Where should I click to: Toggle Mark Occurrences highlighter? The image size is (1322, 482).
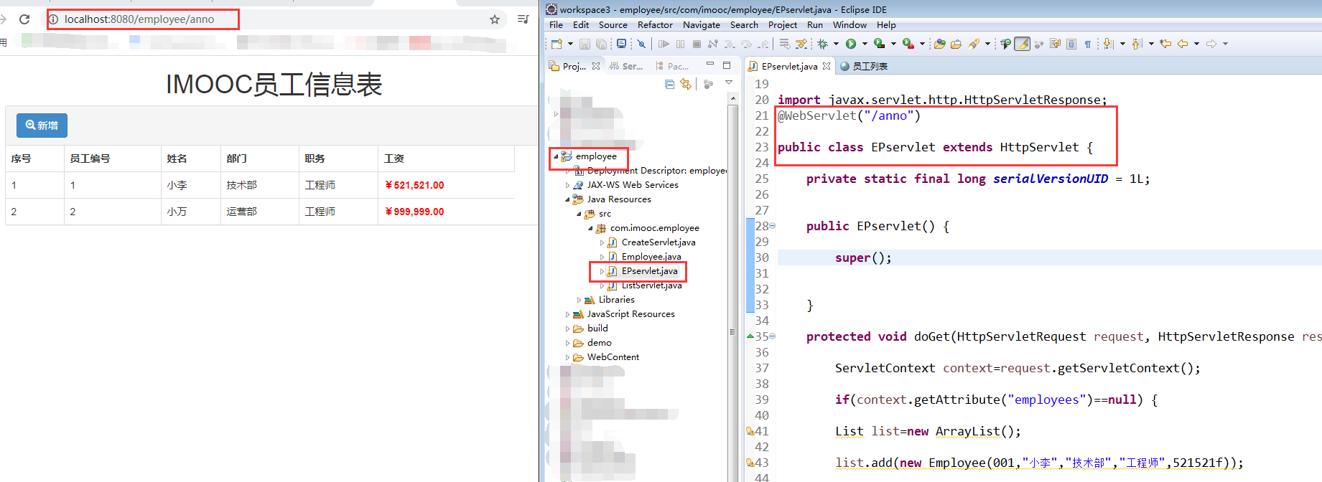point(1022,44)
